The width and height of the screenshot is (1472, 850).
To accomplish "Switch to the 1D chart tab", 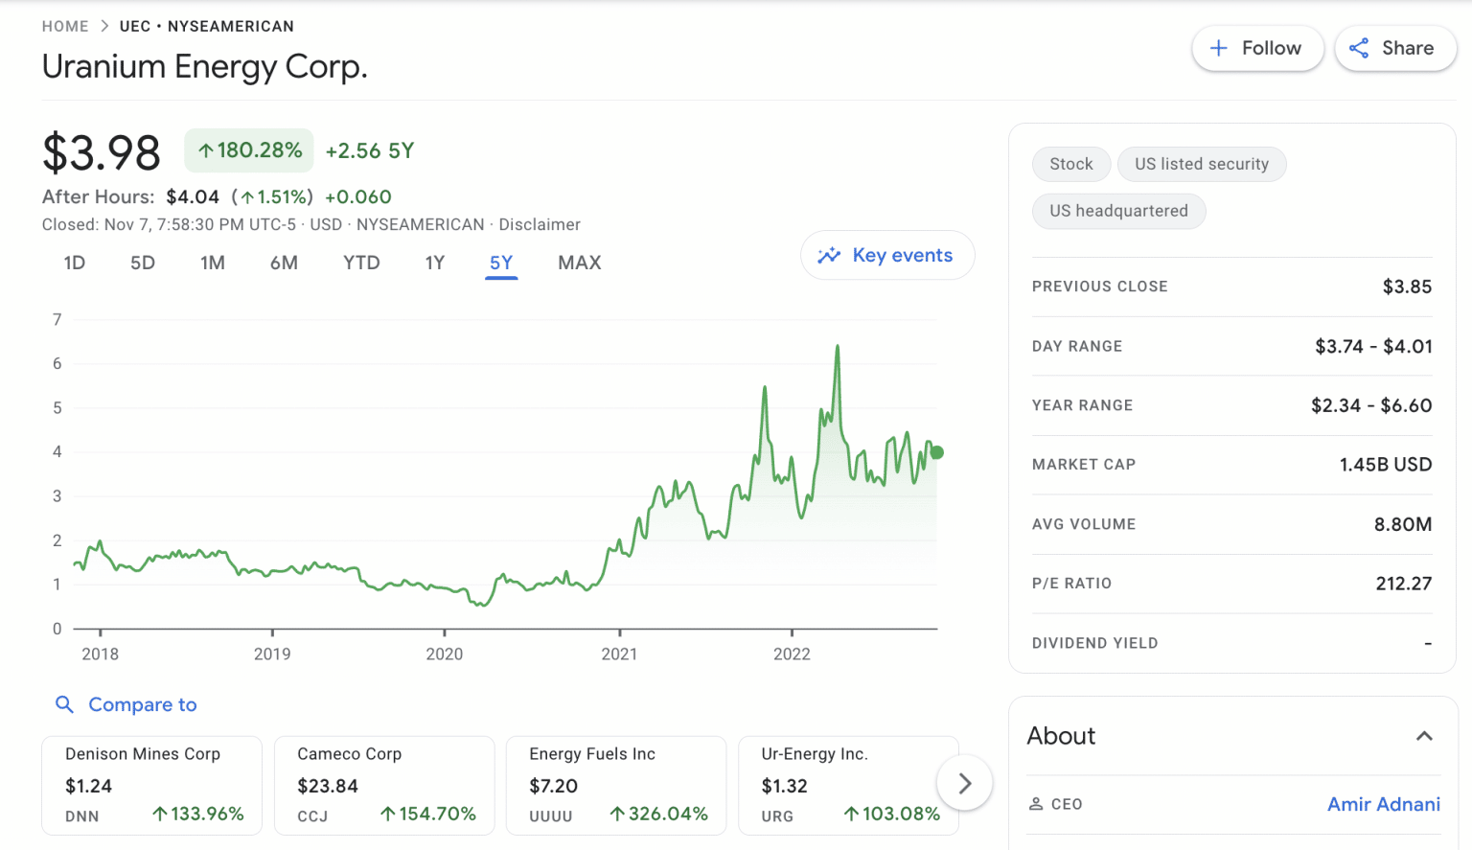I will click(74, 262).
